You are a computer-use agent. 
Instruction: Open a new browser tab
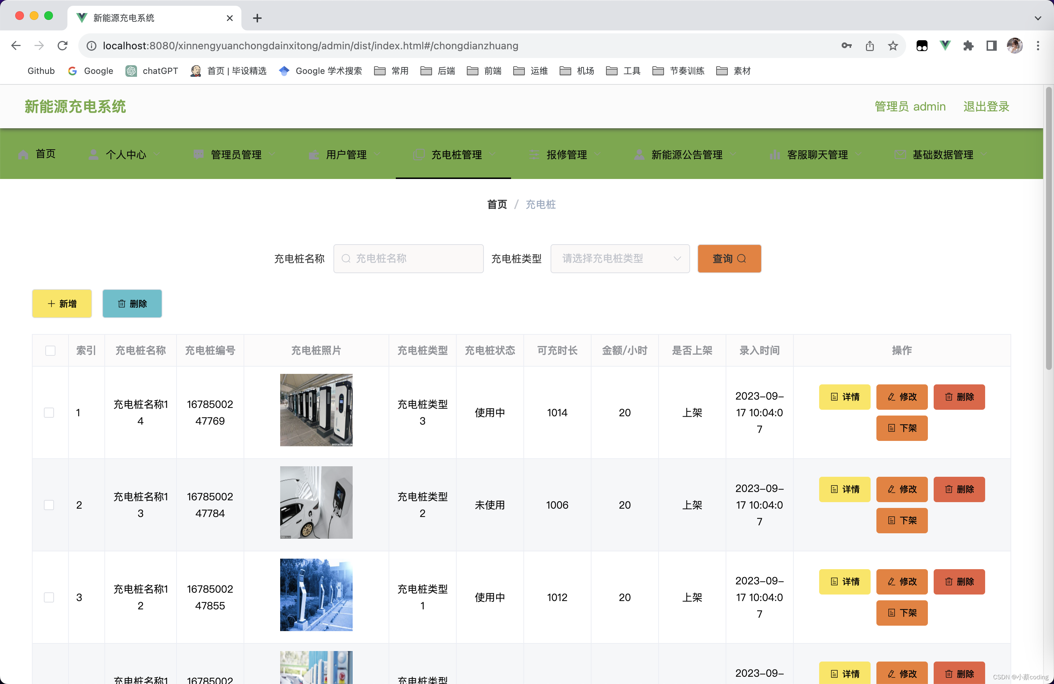(x=257, y=18)
